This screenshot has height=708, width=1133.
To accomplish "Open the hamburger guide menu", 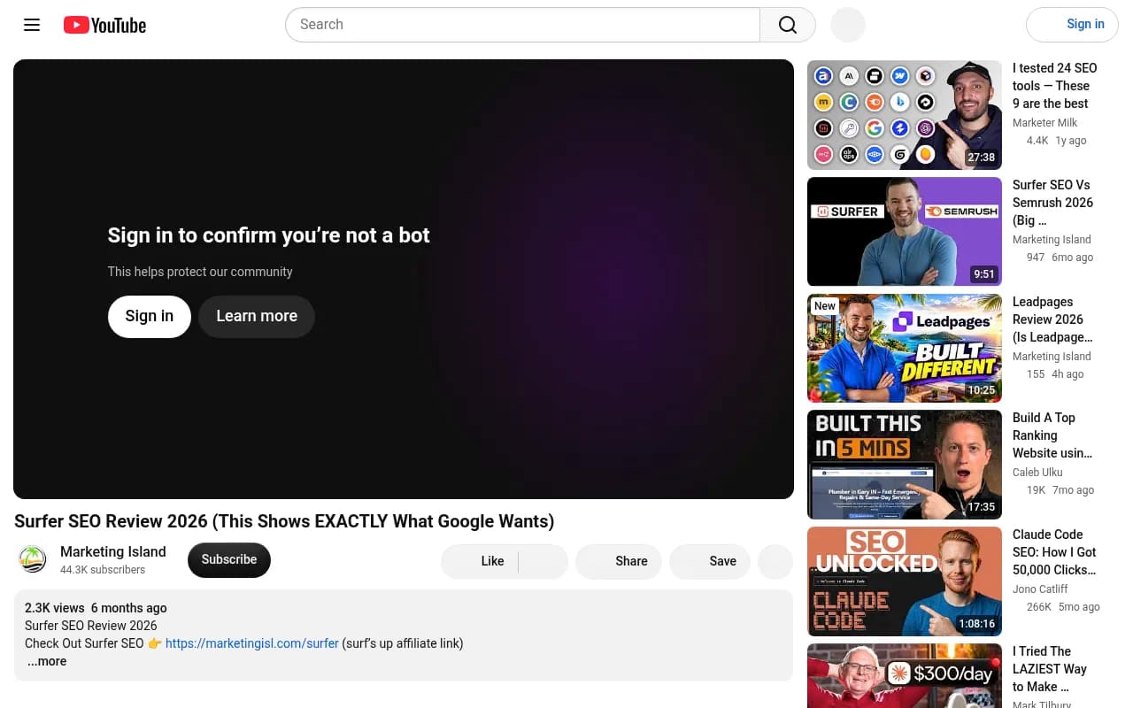I will [x=32, y=25].
